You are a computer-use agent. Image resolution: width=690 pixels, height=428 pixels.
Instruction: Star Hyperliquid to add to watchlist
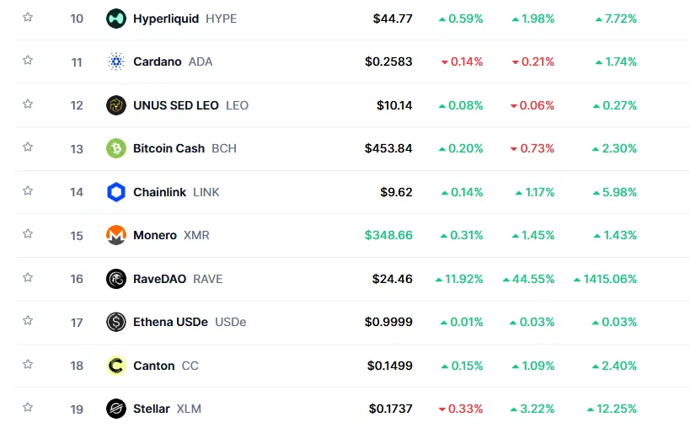(x=28, y=17)
